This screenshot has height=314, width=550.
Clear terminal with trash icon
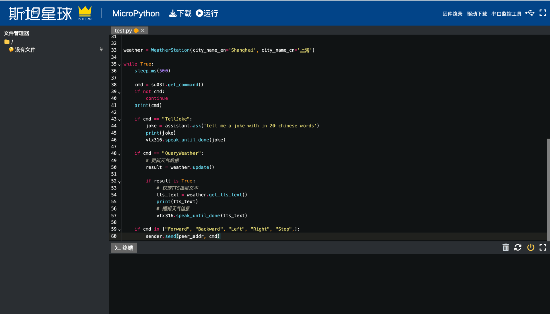click(506, 248)
